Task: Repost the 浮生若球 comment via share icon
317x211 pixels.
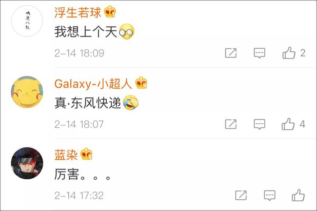Action: pyautogui.click(x=231, y=53)
